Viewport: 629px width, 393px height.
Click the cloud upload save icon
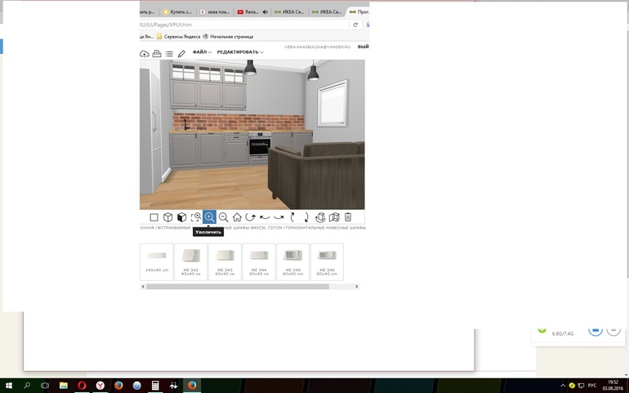point(145,54)
